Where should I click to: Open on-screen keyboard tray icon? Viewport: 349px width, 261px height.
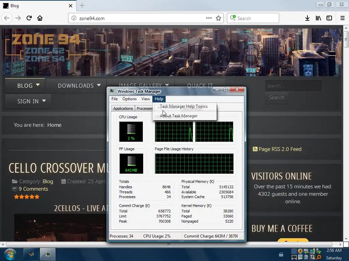281,255
